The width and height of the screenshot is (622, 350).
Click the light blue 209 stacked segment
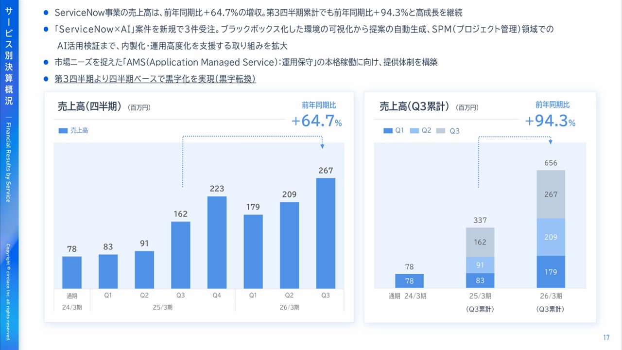(551, 237)
